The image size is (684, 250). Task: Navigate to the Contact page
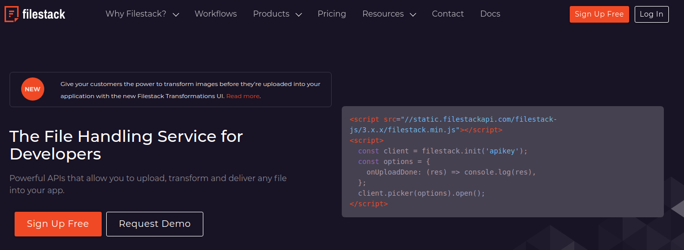(448, 14)
